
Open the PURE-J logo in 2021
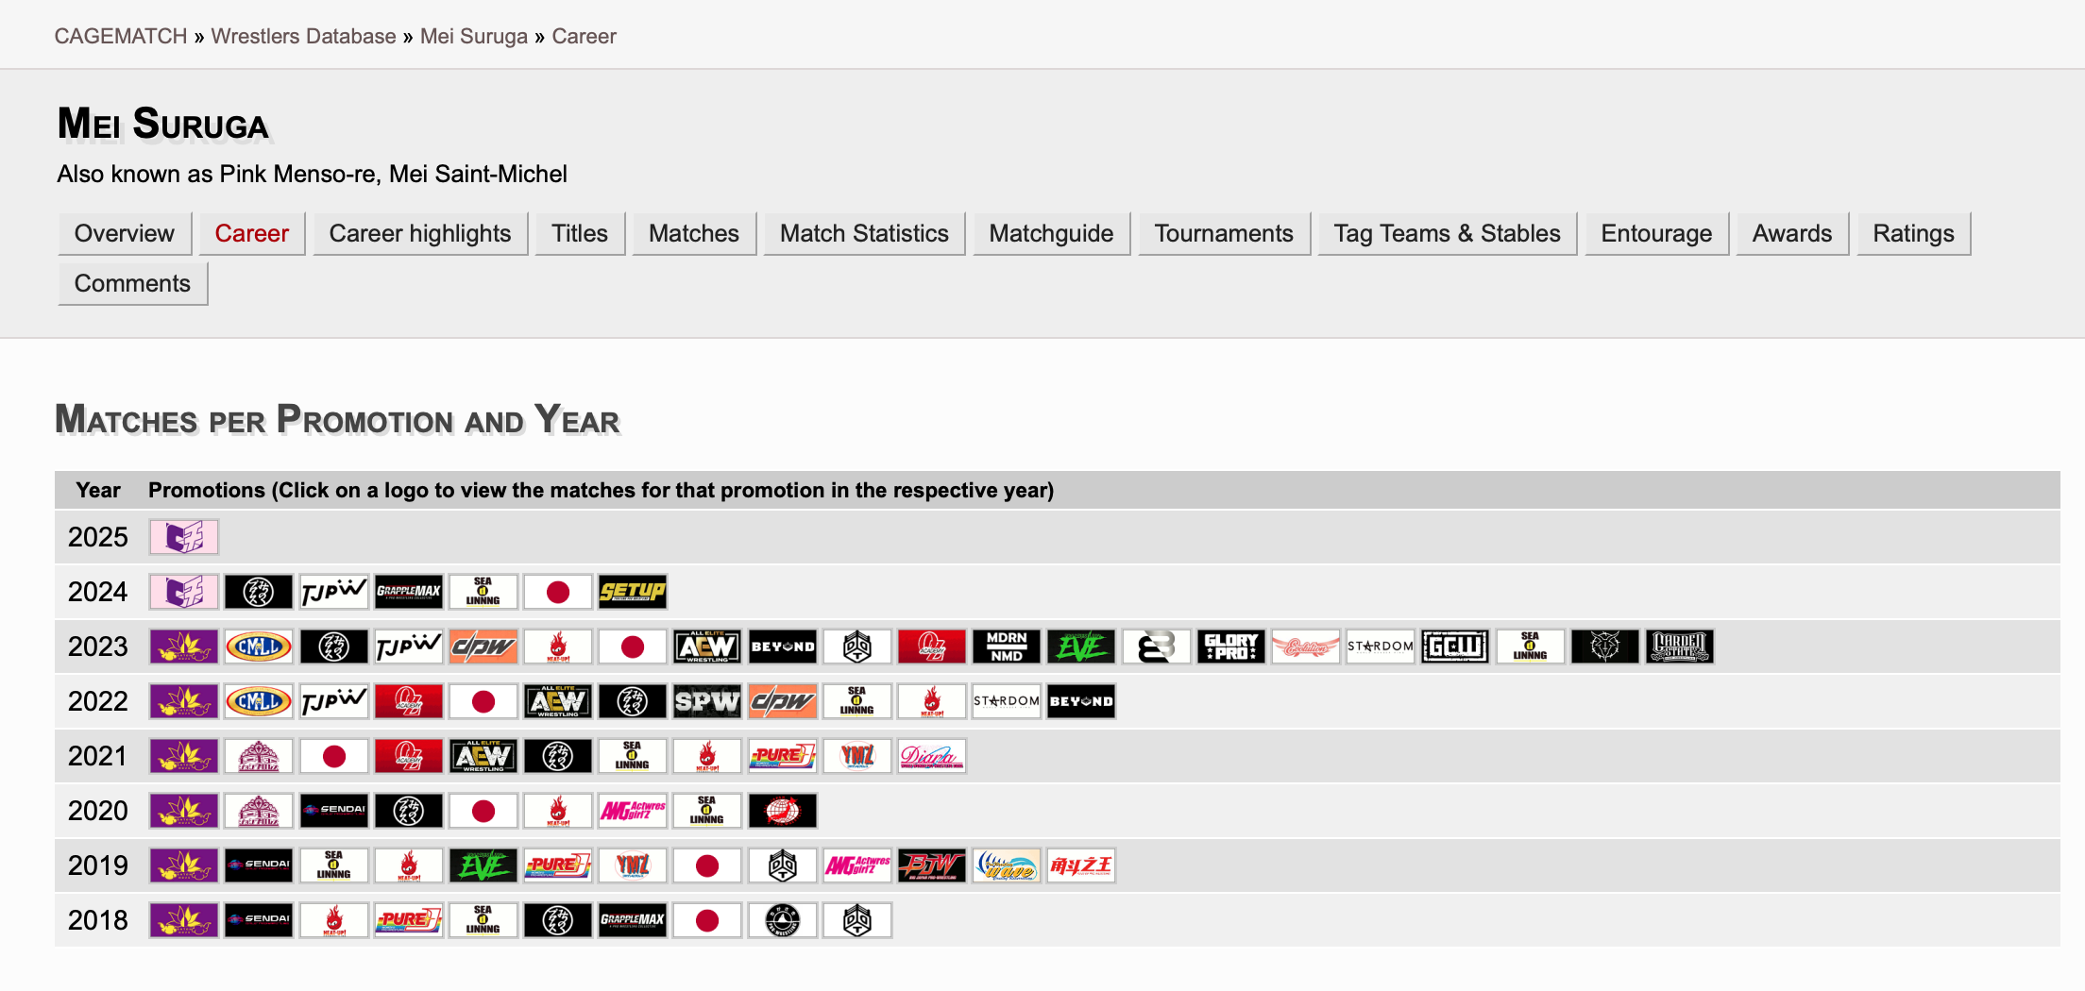tap(783, 756)
